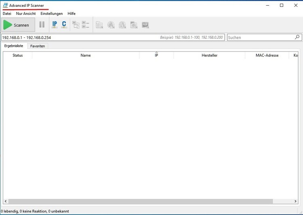
Task: Click the RDP connection icon
Action: point(145,25)
